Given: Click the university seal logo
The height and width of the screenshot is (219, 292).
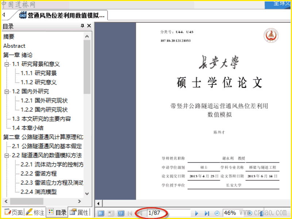Looking at the screenshot, I should [271, 35].
